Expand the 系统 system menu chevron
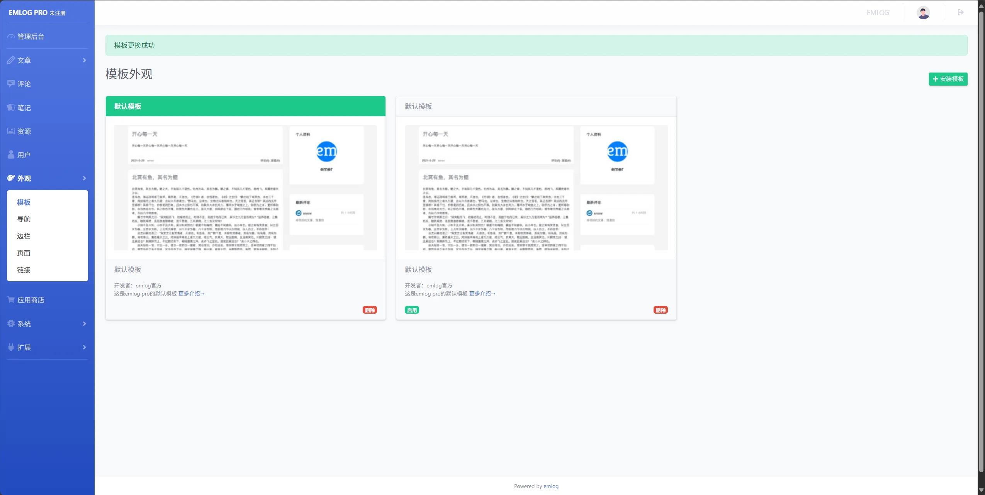Viewport: 985px width, 495px height. tap(84, 324)
